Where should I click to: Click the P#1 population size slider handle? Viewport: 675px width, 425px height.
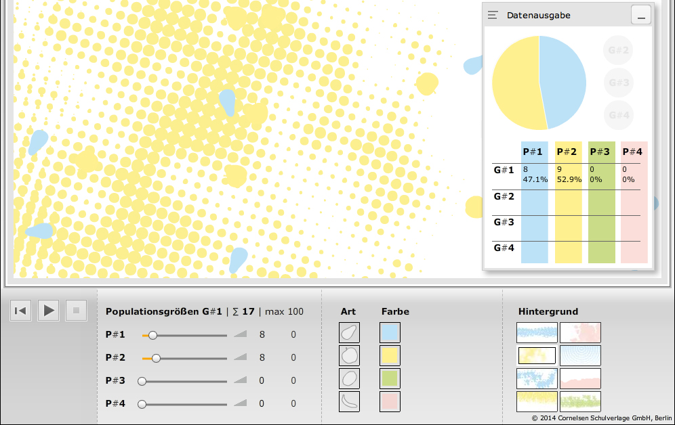click(x=153, y=335)
